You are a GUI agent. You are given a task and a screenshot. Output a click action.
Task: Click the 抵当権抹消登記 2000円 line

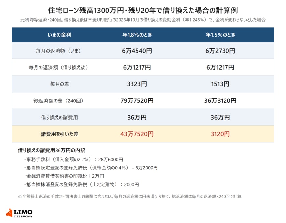tap(81, 184)
